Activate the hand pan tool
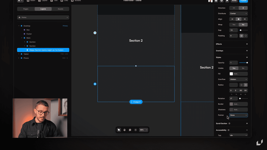Viewport: 267px width, 150px height. click(124, 130)
